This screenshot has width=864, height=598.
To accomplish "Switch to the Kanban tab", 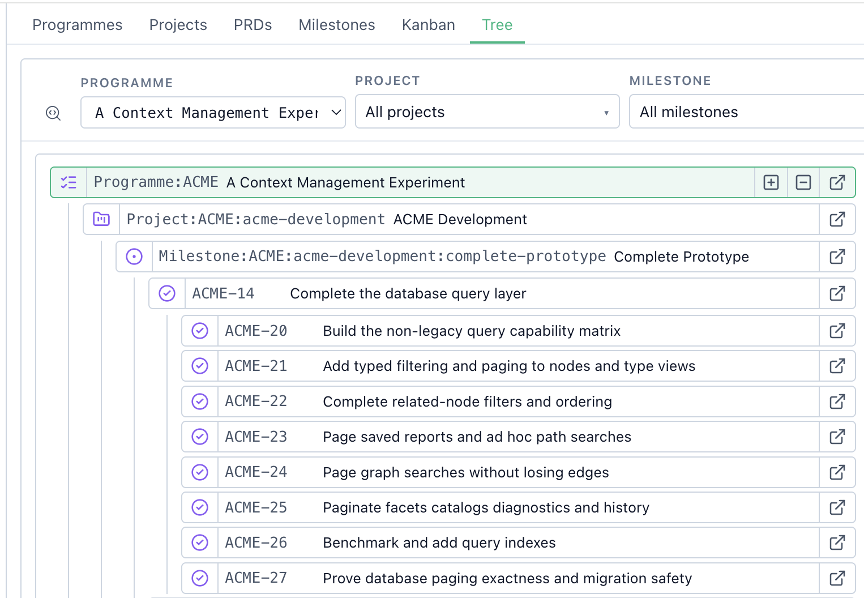I will click(x=429, y=25).
